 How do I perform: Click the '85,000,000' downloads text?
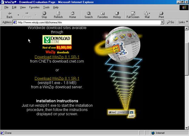[x=64, y=48]
